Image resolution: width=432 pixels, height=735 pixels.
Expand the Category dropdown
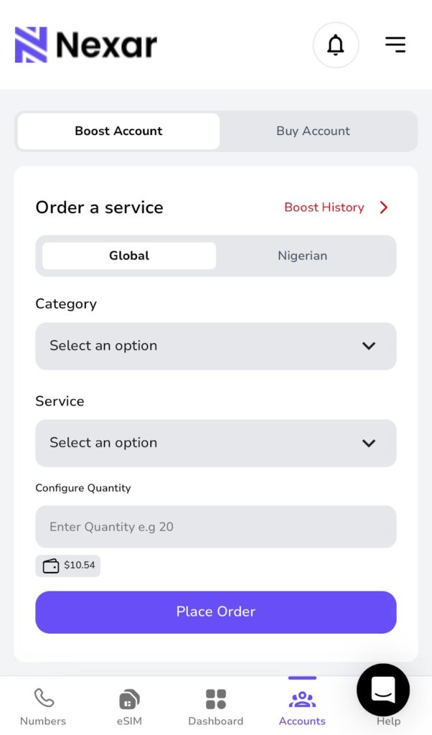tap(215, 346)
